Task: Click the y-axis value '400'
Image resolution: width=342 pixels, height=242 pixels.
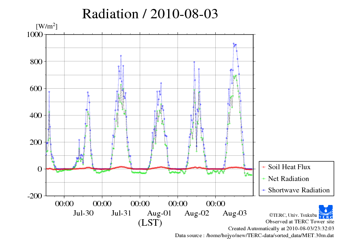Action: point(36,115)
